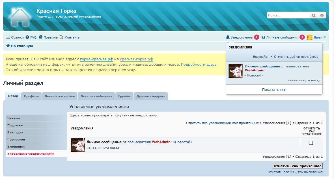This screenshot has height=179, width=334.
Task: Check the mark-as-read checkbox for notification
Action: click(311, 143)
